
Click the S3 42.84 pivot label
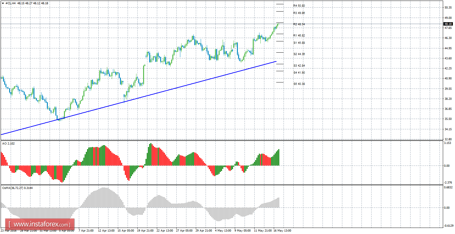299,66
